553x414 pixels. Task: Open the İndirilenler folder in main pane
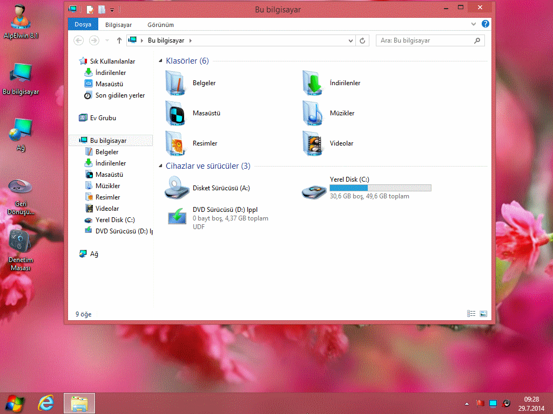coord(313,83)
